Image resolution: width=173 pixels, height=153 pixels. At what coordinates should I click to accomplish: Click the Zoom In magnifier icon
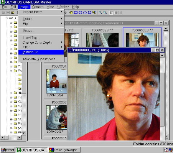(101, 13)
